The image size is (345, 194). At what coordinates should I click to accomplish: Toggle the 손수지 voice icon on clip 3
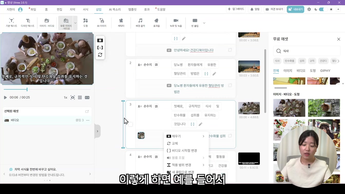click(x=140, y=106)
